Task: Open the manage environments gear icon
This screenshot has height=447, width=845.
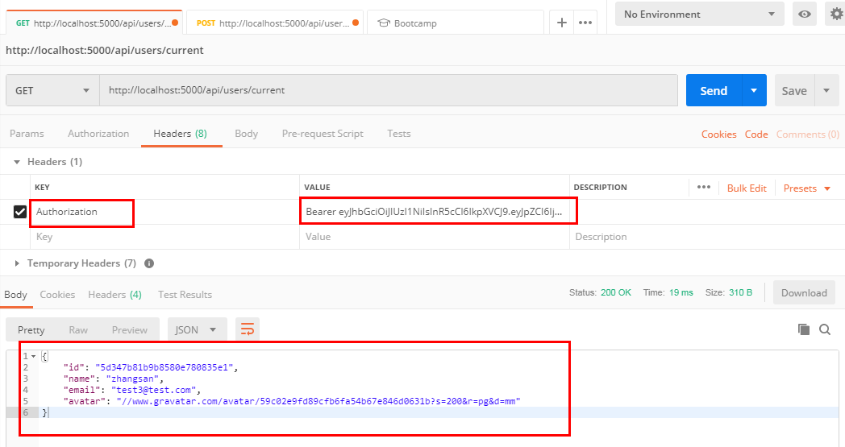Action: (835, 14)
